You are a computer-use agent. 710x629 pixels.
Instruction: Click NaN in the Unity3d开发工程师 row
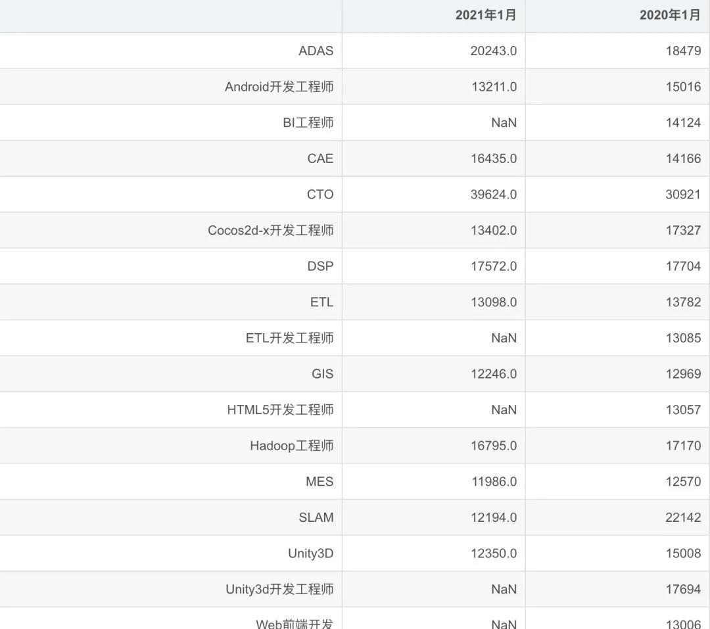pyautogui.click(x=504, y=589)
